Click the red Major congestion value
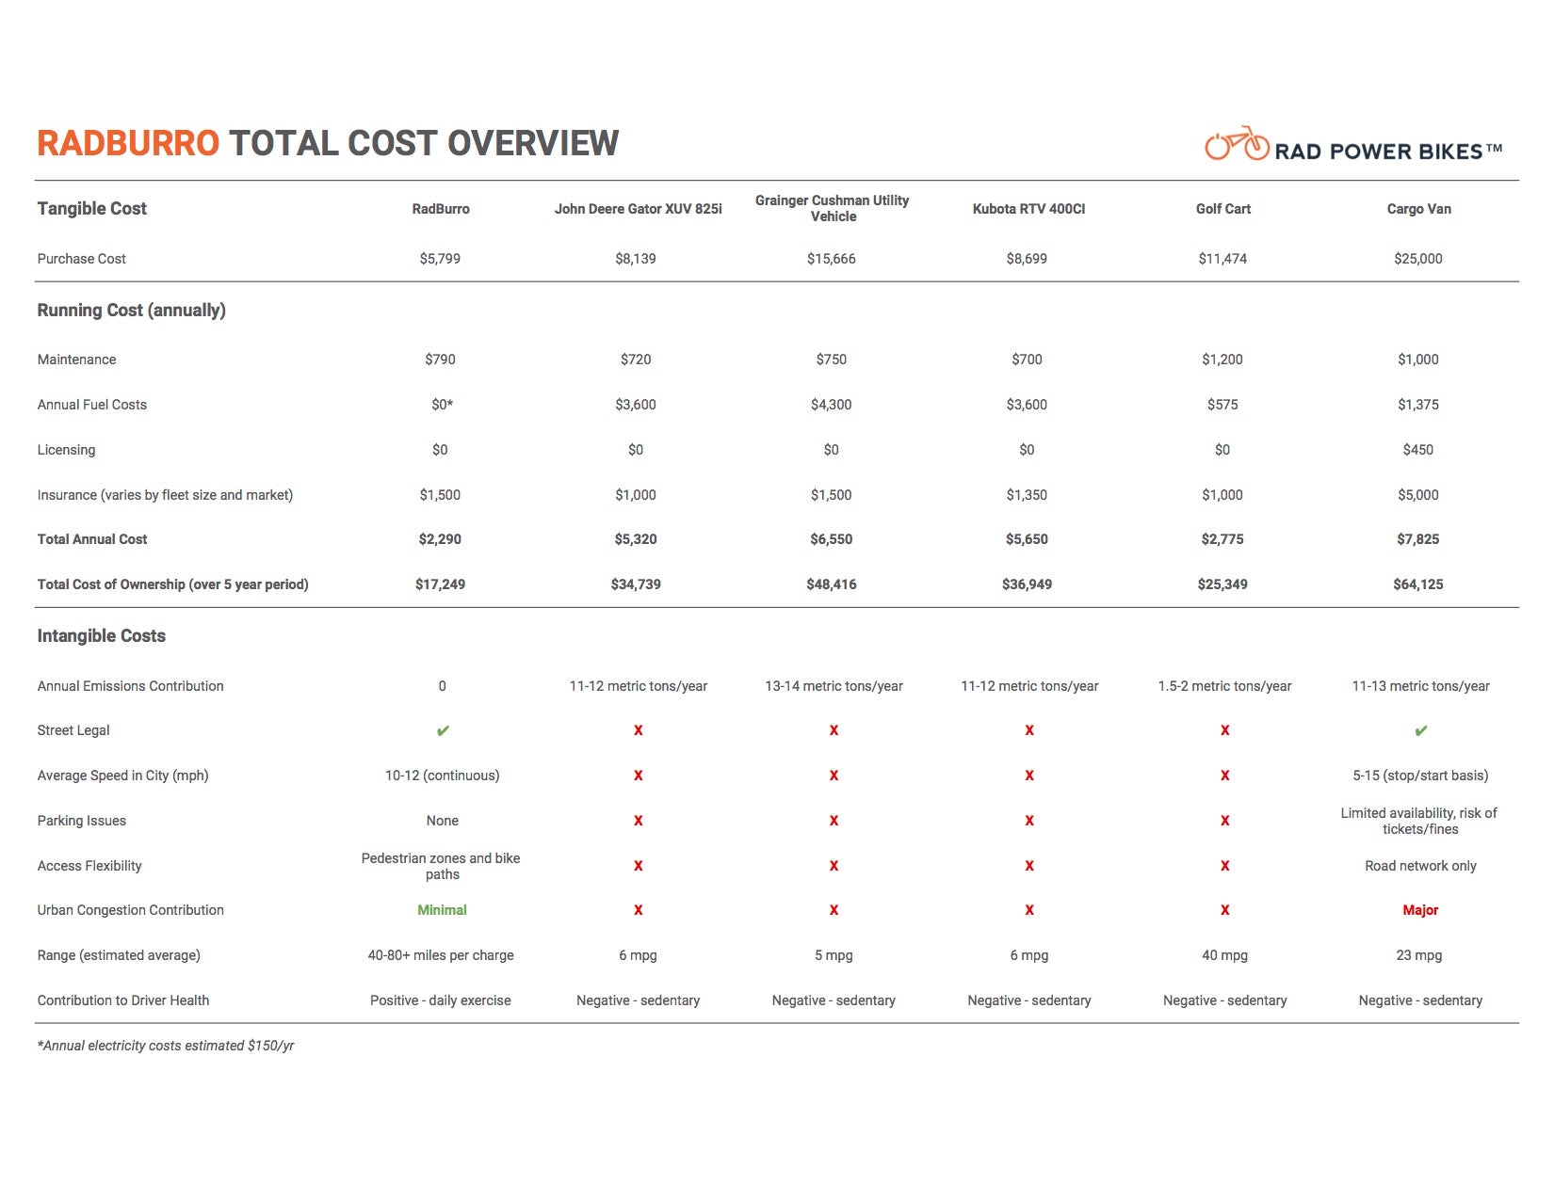Screen dimensions: 1554x1200 point(1420,910)
